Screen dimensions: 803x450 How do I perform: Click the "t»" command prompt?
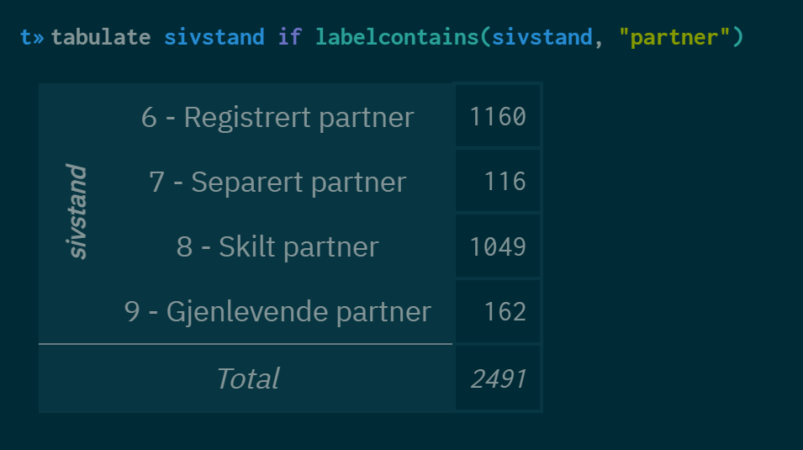click(x=32, y=37)
